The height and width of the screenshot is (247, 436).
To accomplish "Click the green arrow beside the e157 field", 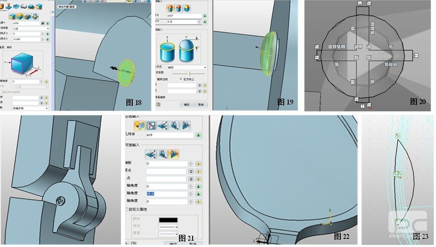I will (204, 16).
